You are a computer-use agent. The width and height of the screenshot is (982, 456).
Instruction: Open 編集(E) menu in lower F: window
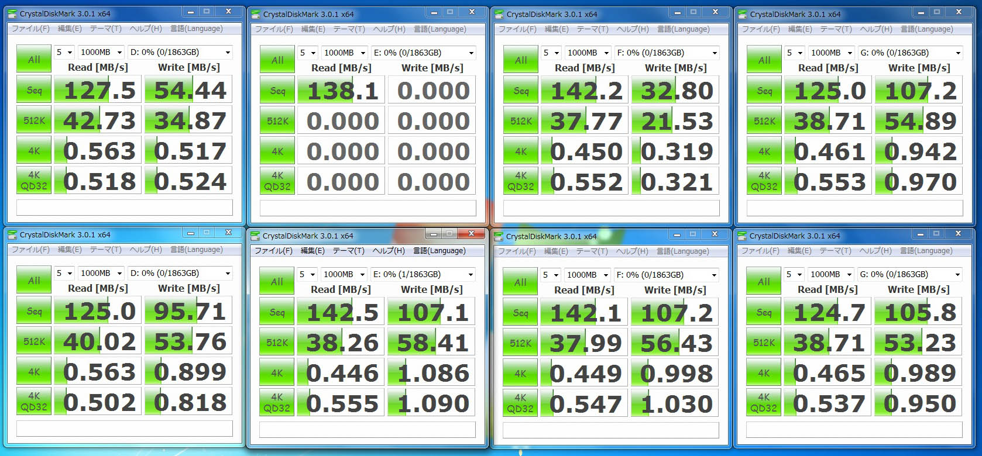point(556,251)
